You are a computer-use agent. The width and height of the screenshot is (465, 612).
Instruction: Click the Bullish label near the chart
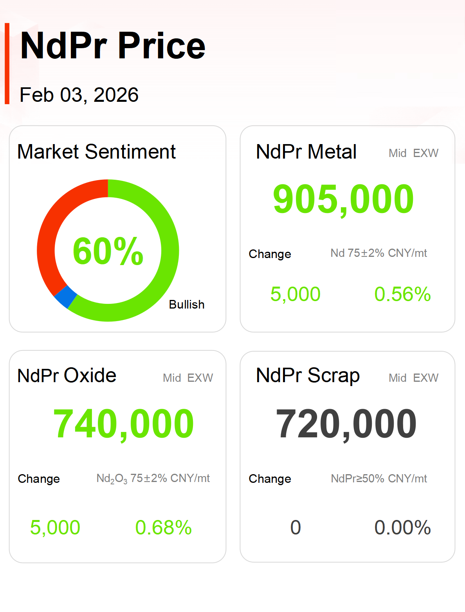[x=187, y=305]
